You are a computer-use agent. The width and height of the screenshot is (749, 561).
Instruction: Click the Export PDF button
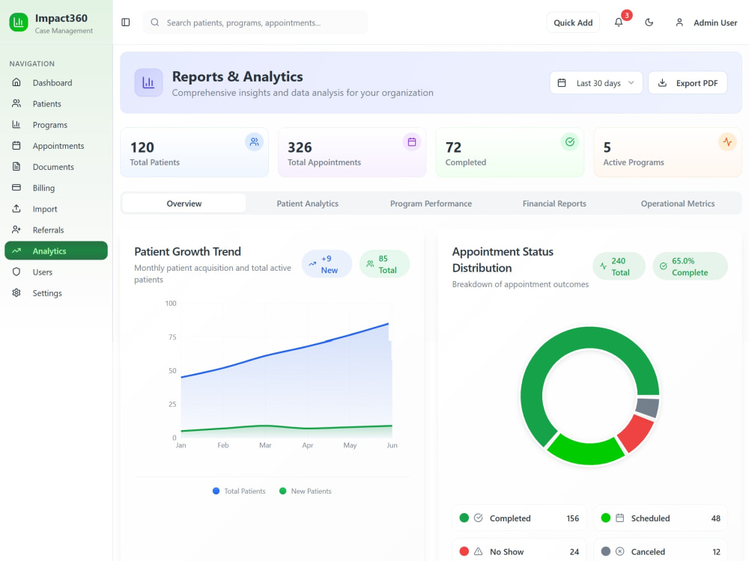click(688, 82)
